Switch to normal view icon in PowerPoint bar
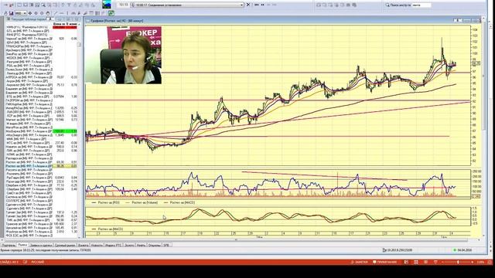This screenshot has height=278, width=495. [x=407, y=262]
